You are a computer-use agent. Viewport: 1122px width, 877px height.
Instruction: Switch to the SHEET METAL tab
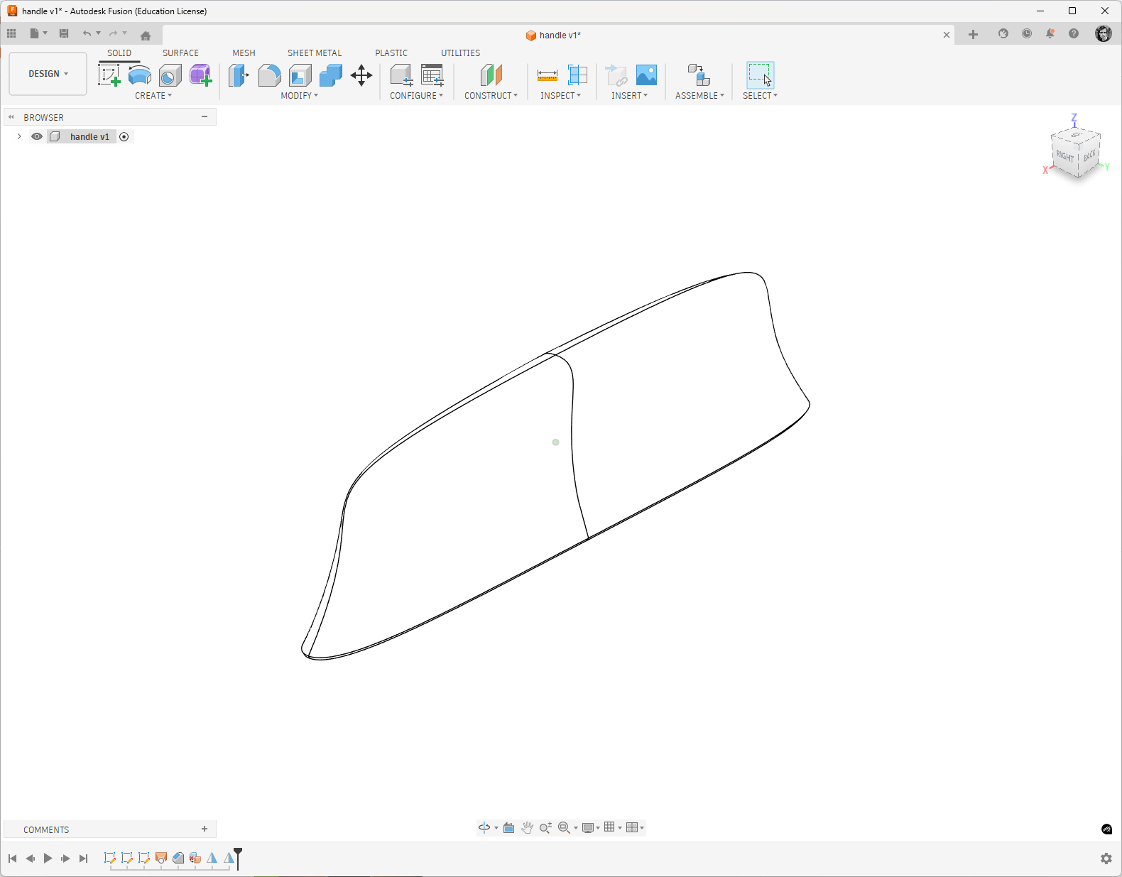[315, 53]
